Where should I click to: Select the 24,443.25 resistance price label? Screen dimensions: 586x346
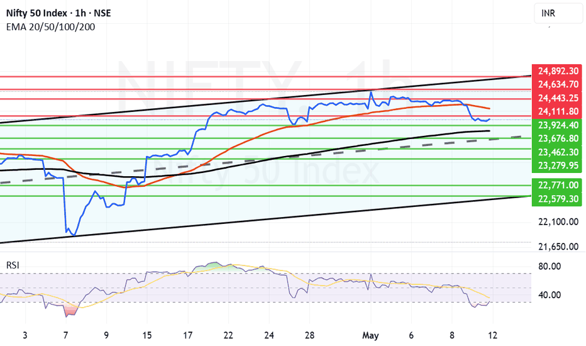(x=558, y=98)
